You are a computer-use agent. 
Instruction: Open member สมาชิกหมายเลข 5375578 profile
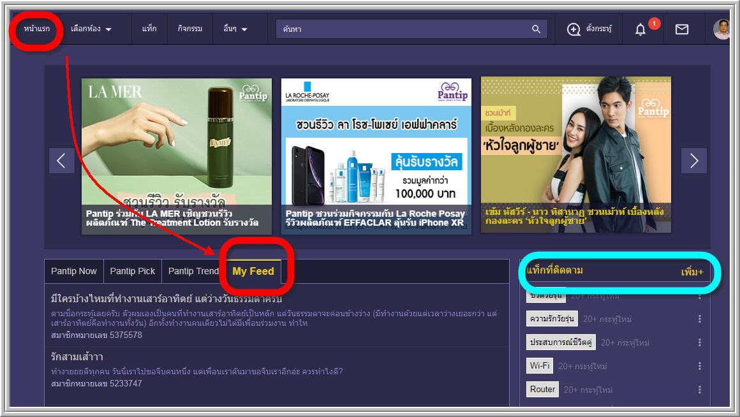[x=96, y=335]
